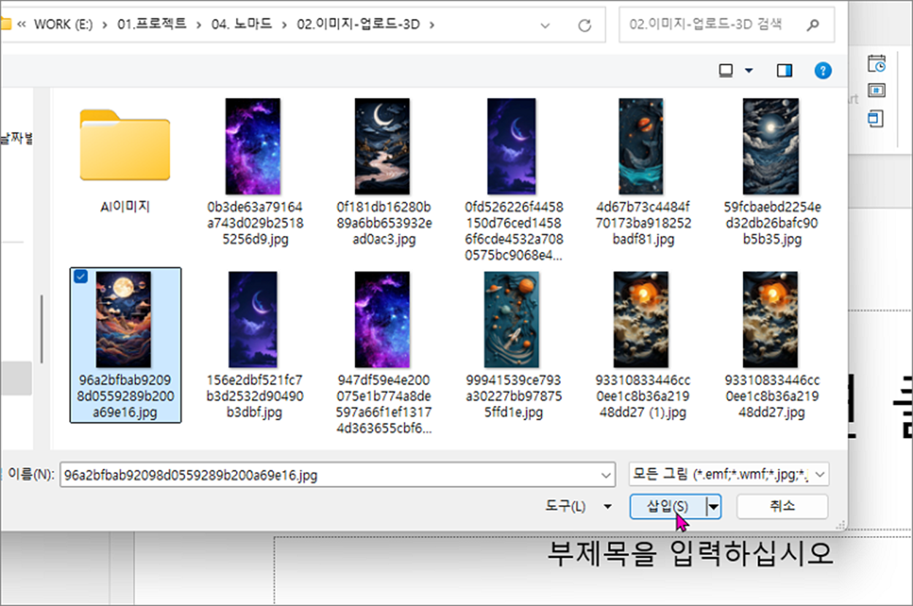Uncheck checkbox on 96a2bfbab92098d0559289b200a69e16.jpg

(81, 276)
